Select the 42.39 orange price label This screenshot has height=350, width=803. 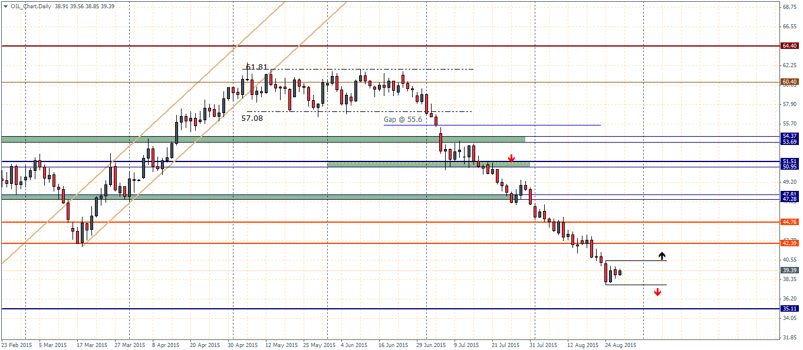(x=789, y=243)
